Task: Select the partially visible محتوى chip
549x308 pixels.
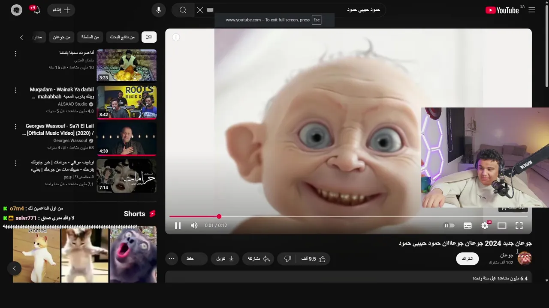Action: point(38,37)
